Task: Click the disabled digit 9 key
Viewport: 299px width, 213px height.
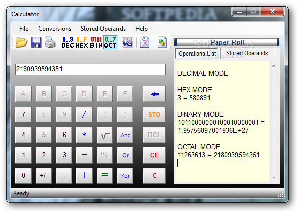Action: point(64,115)
